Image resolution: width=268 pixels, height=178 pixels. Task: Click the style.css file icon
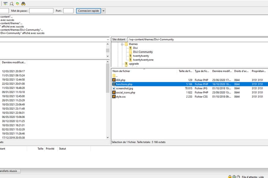pos(114,97)
